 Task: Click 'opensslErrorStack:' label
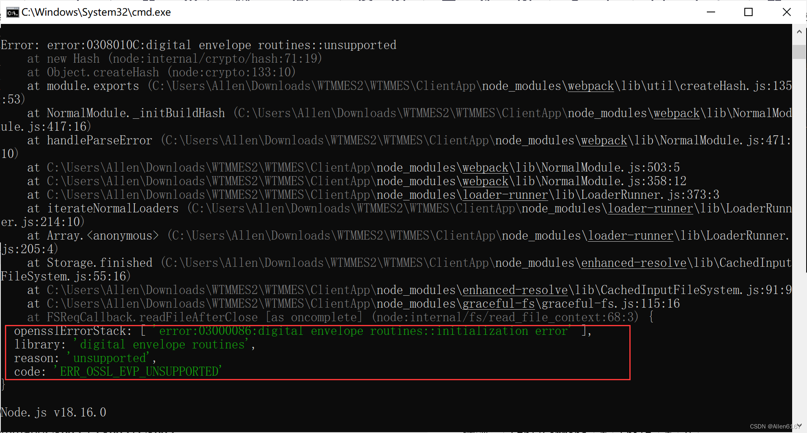(73, 331)
